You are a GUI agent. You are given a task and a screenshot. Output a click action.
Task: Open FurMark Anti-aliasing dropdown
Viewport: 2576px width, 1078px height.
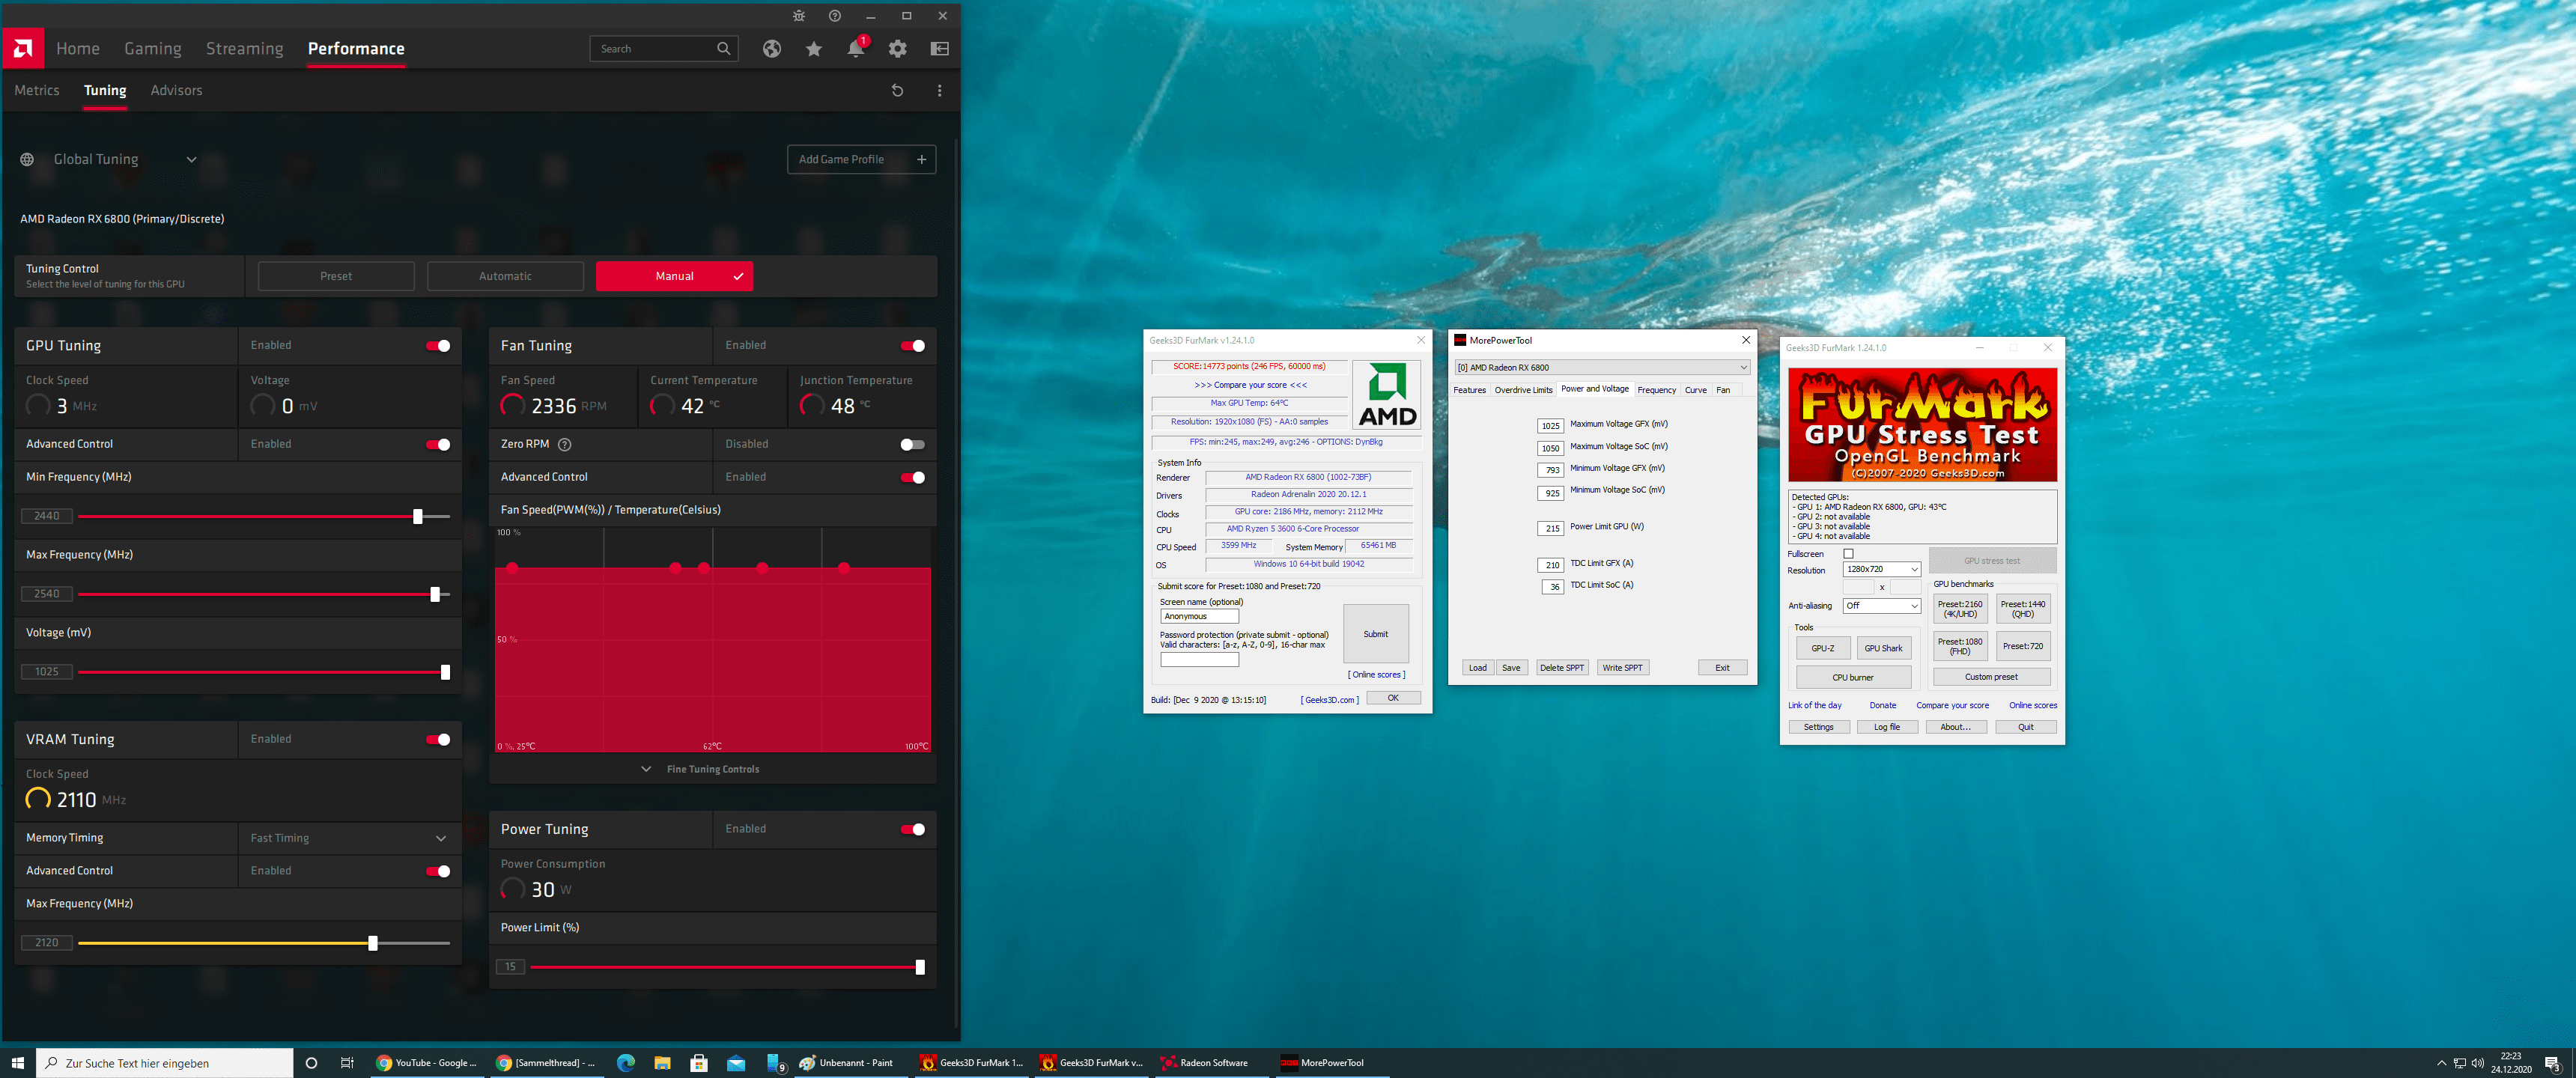tap(1881, 606)
